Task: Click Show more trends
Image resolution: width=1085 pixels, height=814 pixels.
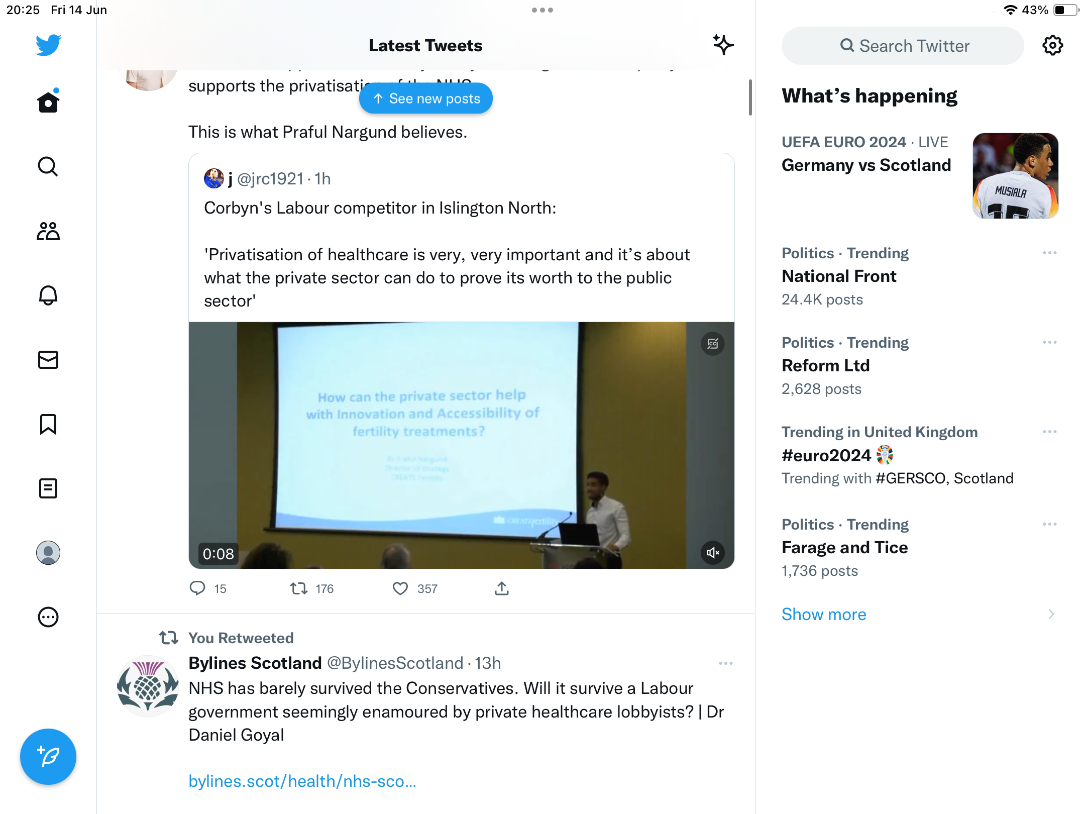Action: [x=824, y=614]
